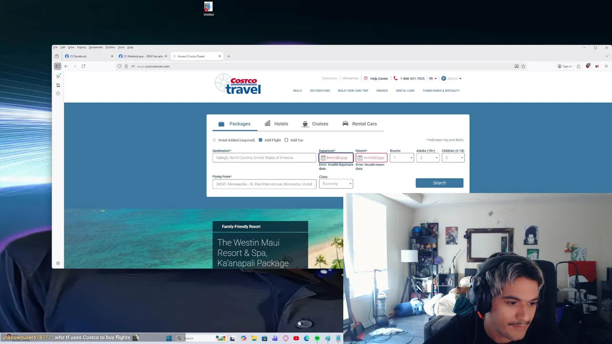The width and height of the screenshot is (612, 344).
Task: Switch to Rental Cars search tab
Action: (x=360, y=124)
